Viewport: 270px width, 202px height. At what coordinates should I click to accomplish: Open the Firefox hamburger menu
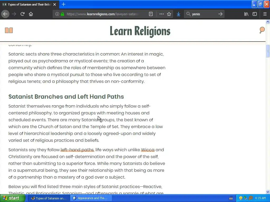click(x=265, y=14)
